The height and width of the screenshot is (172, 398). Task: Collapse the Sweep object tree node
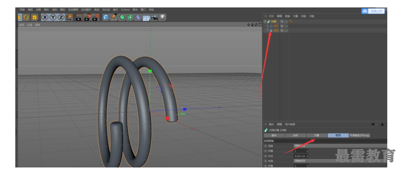tap(265, 21)
